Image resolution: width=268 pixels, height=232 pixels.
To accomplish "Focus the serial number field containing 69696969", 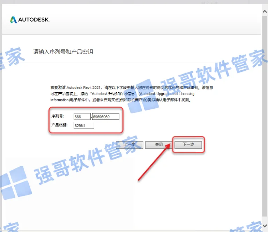I will (x=106, y=117).
